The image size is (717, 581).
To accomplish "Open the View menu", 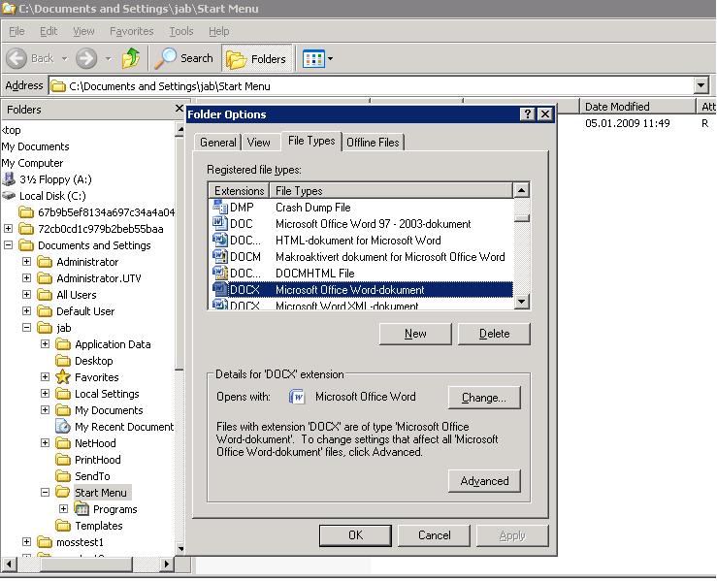I will pos(83,31).
